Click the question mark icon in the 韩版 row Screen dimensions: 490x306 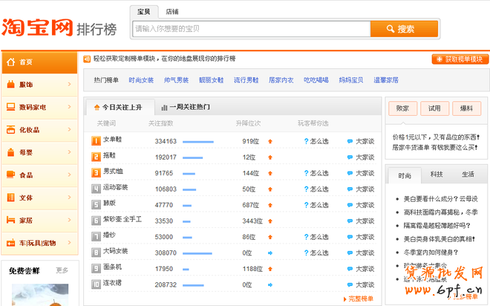[306, 205]
